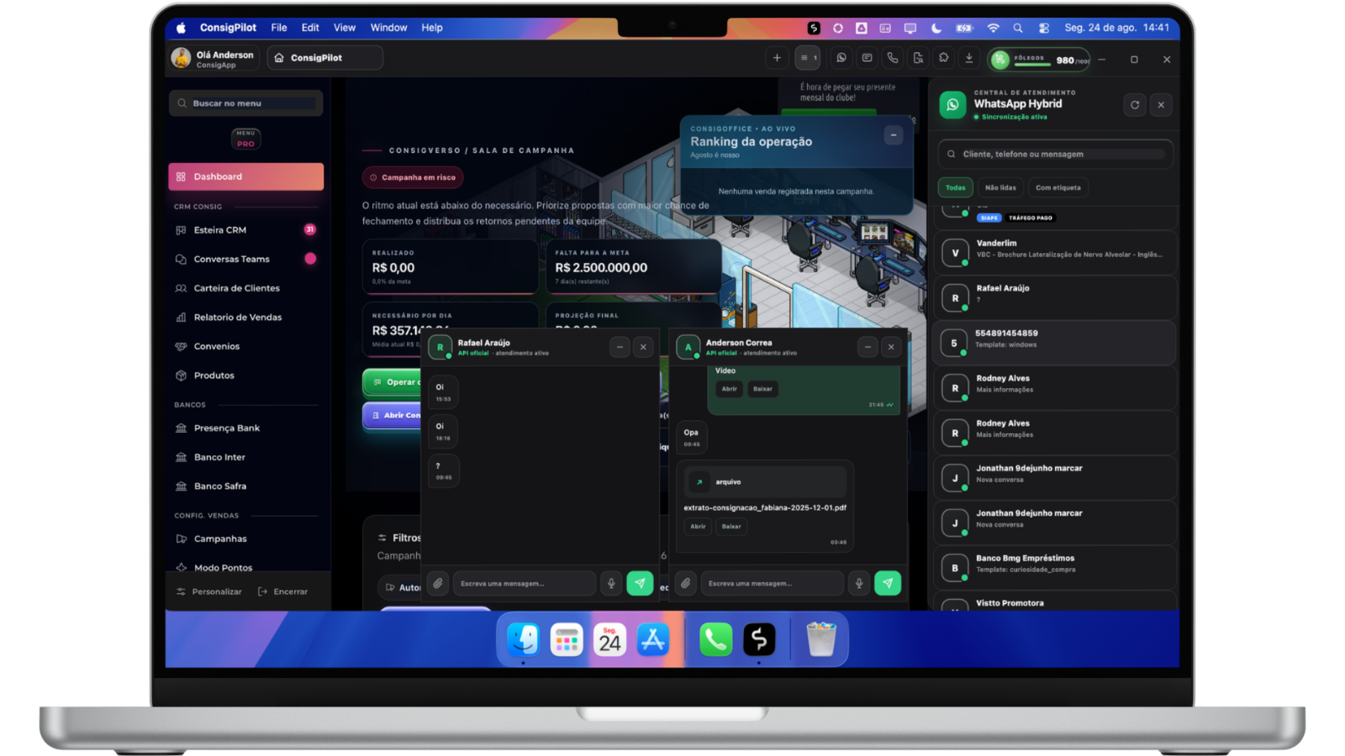The image size is (1345, 756).
Task: Open the Fôlegos 980 energy indicator
Action: pyautogui.click(x=1040, y=60)
